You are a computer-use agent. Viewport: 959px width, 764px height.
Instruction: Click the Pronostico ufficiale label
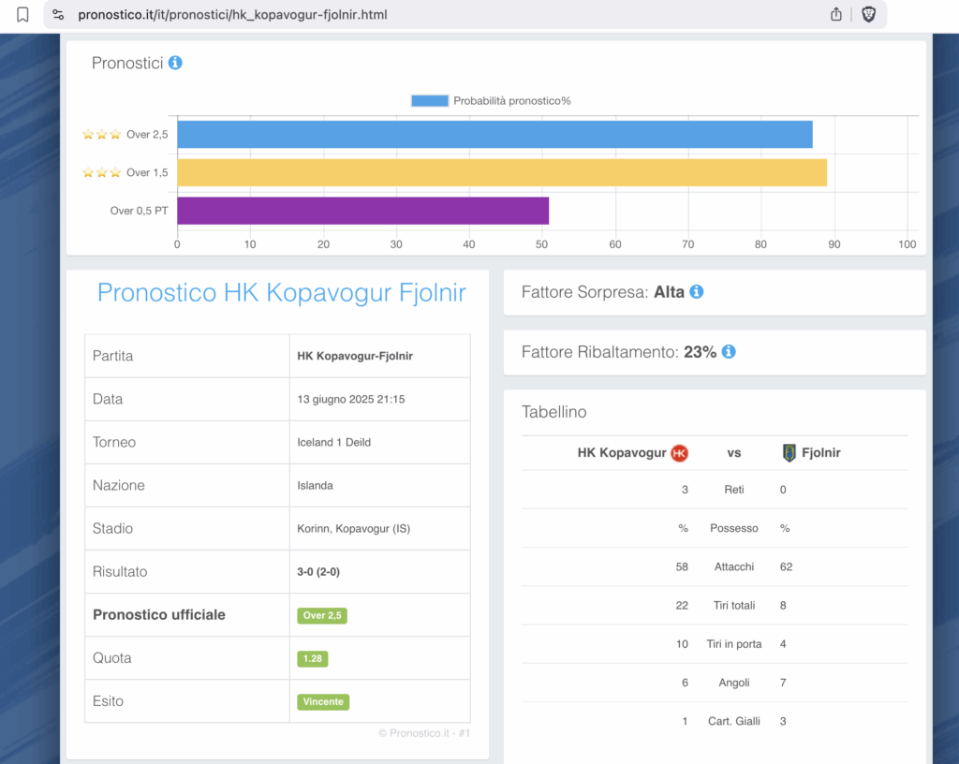click(x=159, y=615)
